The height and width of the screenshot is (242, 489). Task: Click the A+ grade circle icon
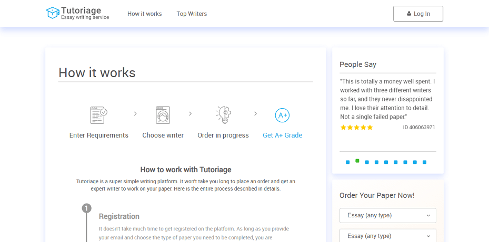click(282, 115)
